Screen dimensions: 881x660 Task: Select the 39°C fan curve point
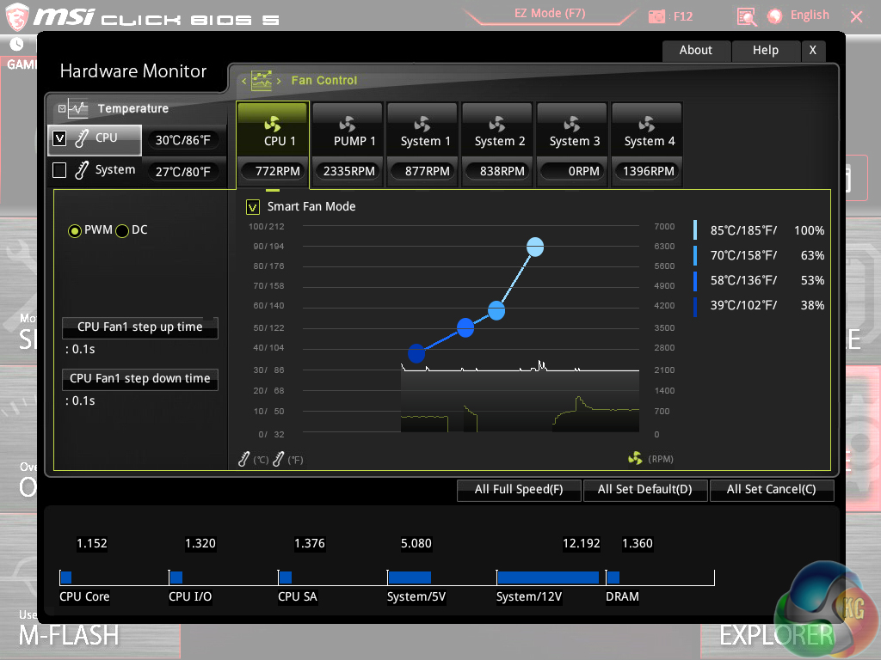[x=416, y=353]
